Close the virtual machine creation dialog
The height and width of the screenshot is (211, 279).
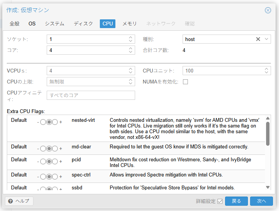point(268,10)
